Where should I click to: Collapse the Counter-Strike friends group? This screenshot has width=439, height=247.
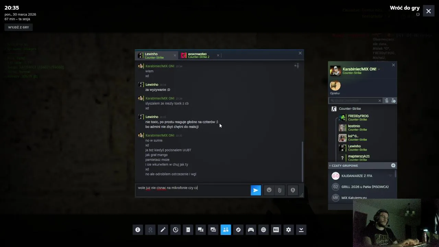point(350,109)
